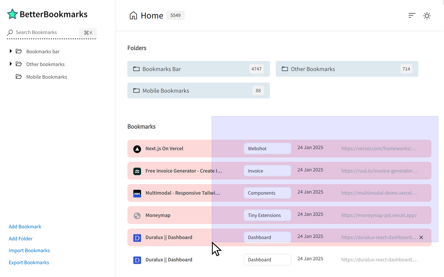Click favicon of unselected Duralux Dashboard row
444x277 pixels.
pyautogui.click(x=137, y=260)
